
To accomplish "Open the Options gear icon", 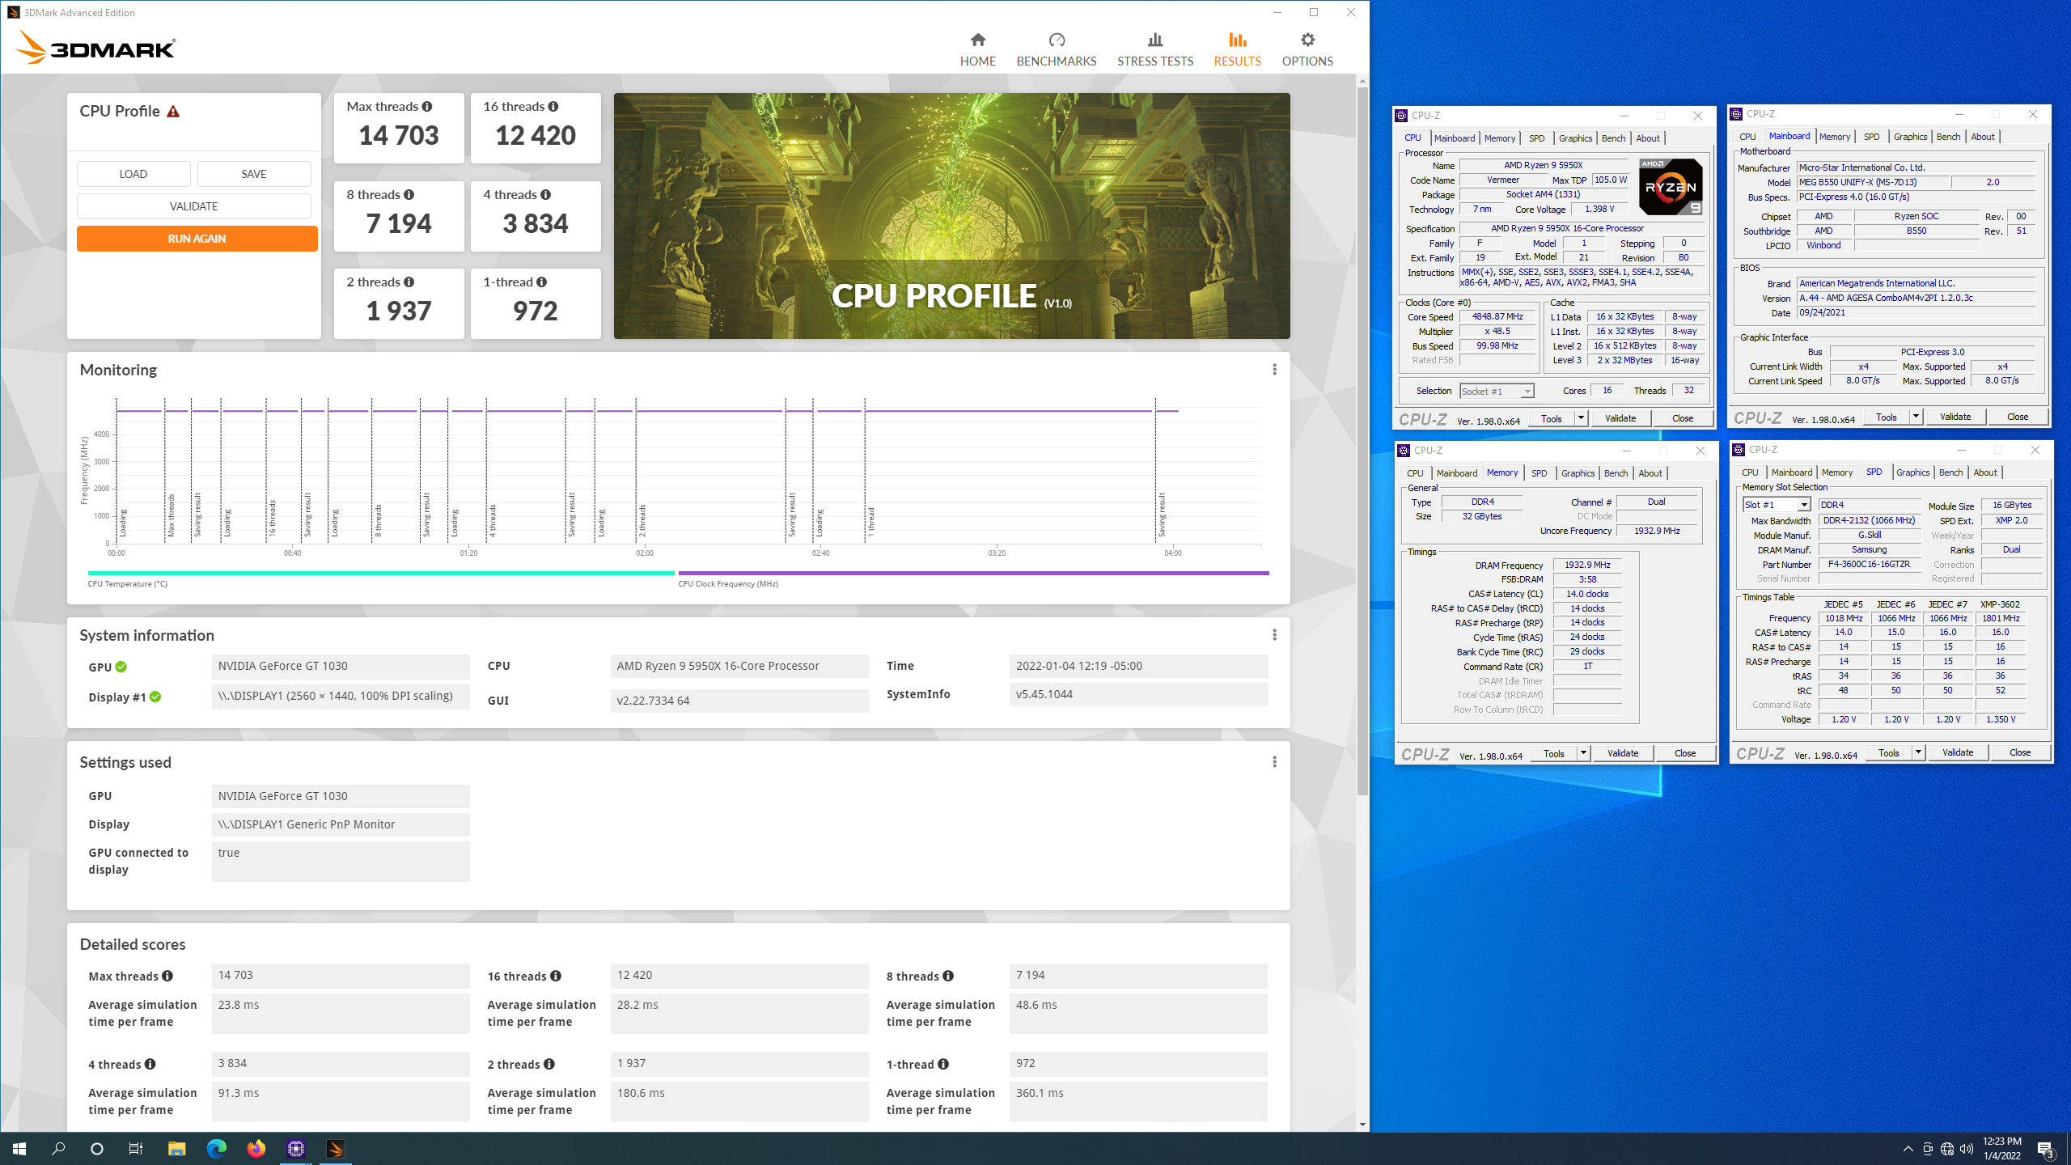I will tap(1307, 40).
